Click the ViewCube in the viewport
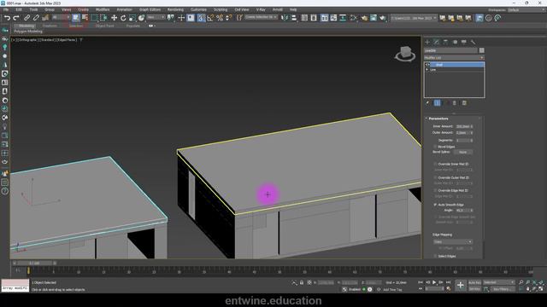547x307 pixels. (405, 54)
